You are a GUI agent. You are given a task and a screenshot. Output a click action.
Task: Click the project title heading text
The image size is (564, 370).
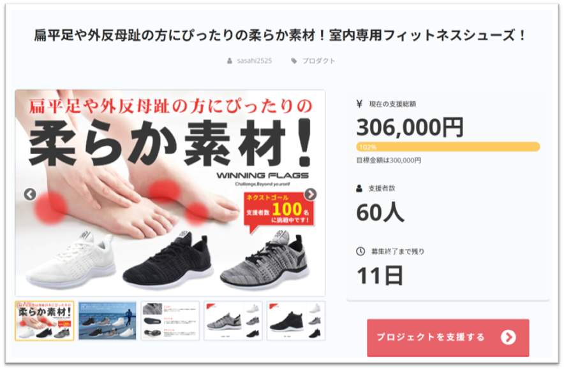pos(281,35)
